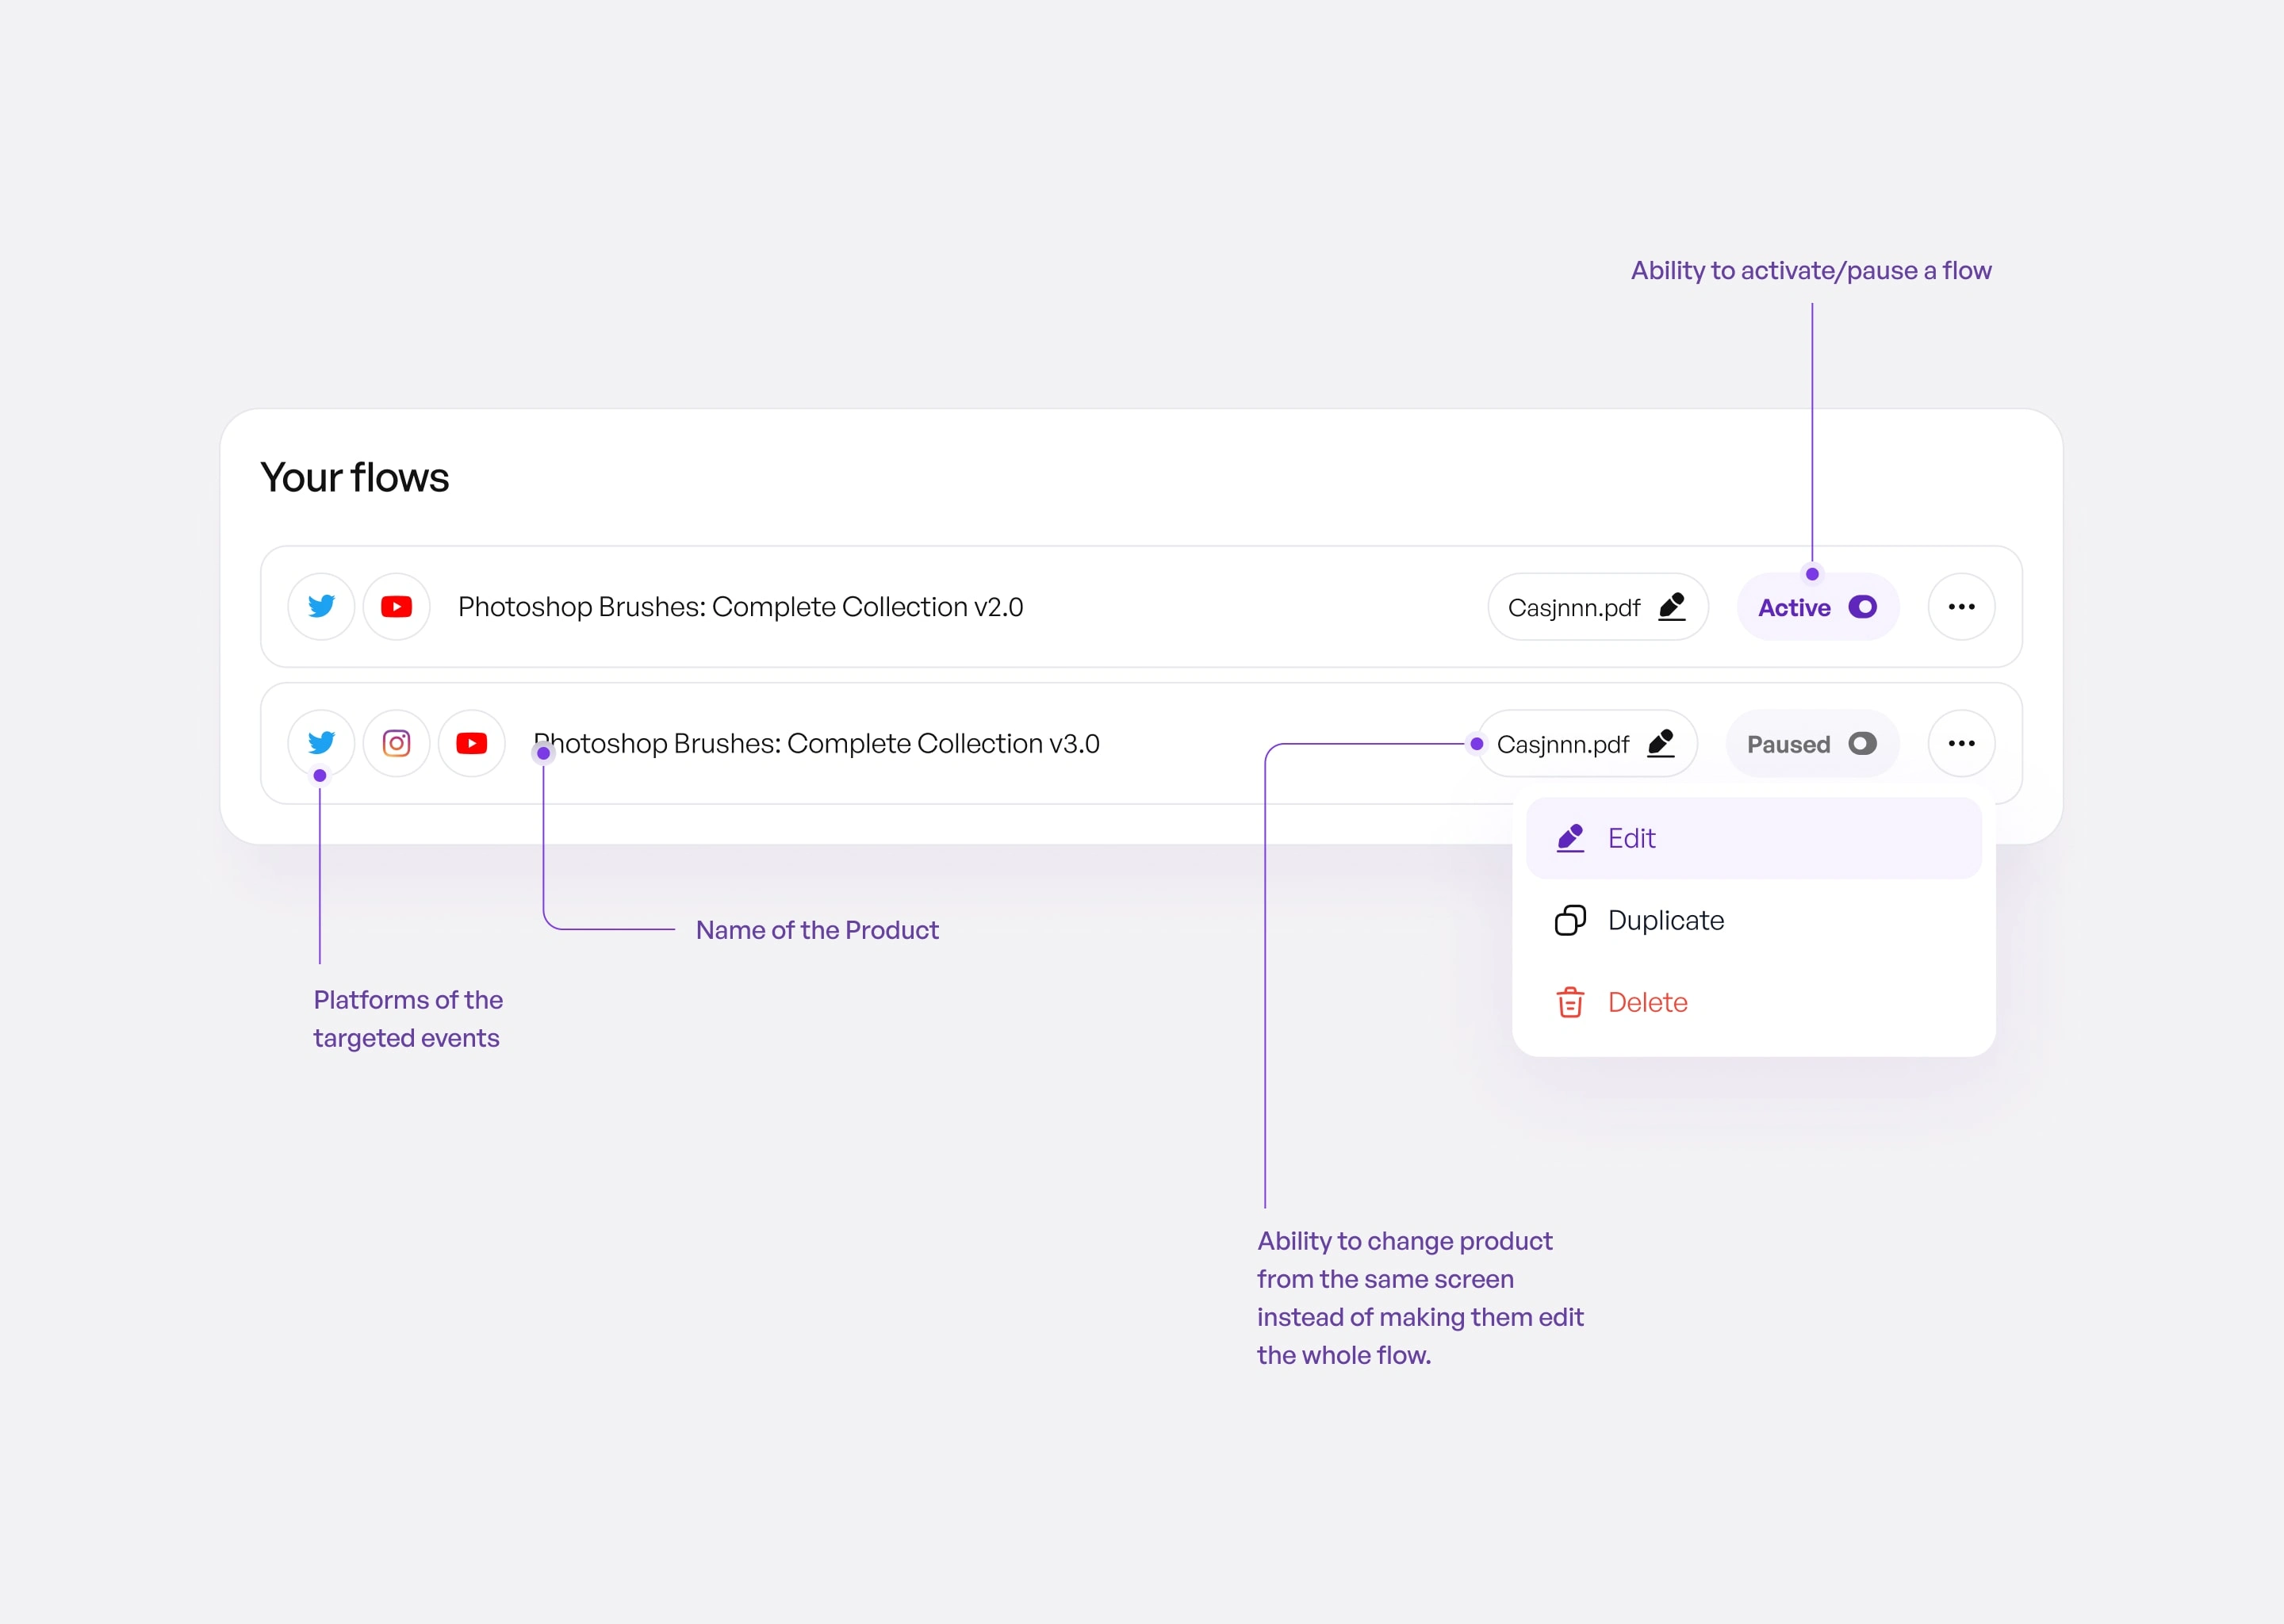The height and width of the screenshot is (1624, 2284).
Task: Click the Duplicate icon in the context menu
Action: coord(1570,920)
